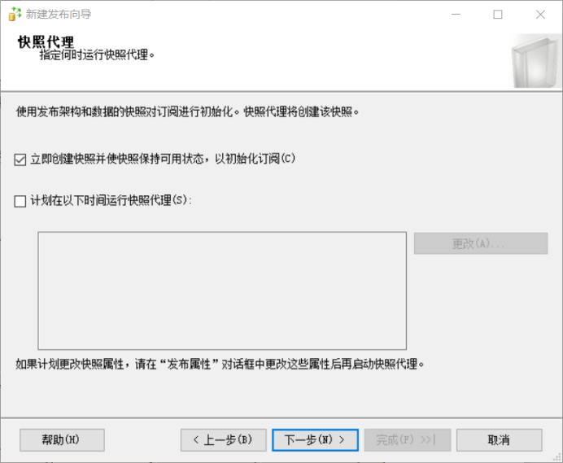The height and width of the screenshot is (463, 563).
Task: Click the 指定何时运行快照代理 subtitle
Action: pyautogui.click(x=97, y=55)
